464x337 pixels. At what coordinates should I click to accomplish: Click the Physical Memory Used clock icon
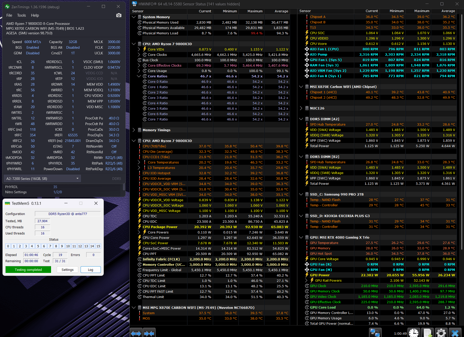point(140,22)
